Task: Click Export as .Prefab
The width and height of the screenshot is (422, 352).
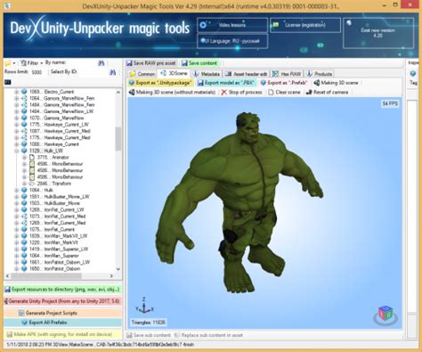Action: [x=284, y=83]
